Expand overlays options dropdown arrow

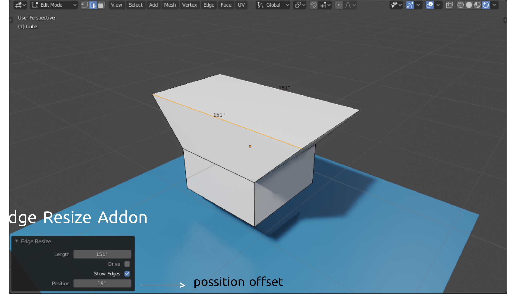(438, 5)
